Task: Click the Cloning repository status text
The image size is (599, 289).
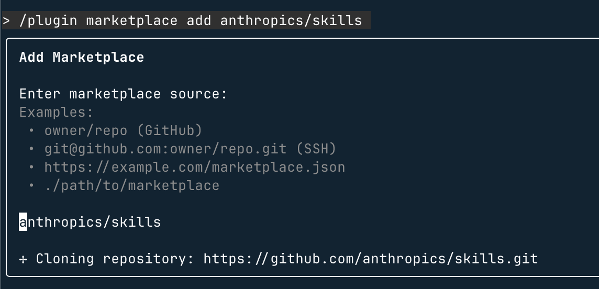Action: tap(115, 259)
